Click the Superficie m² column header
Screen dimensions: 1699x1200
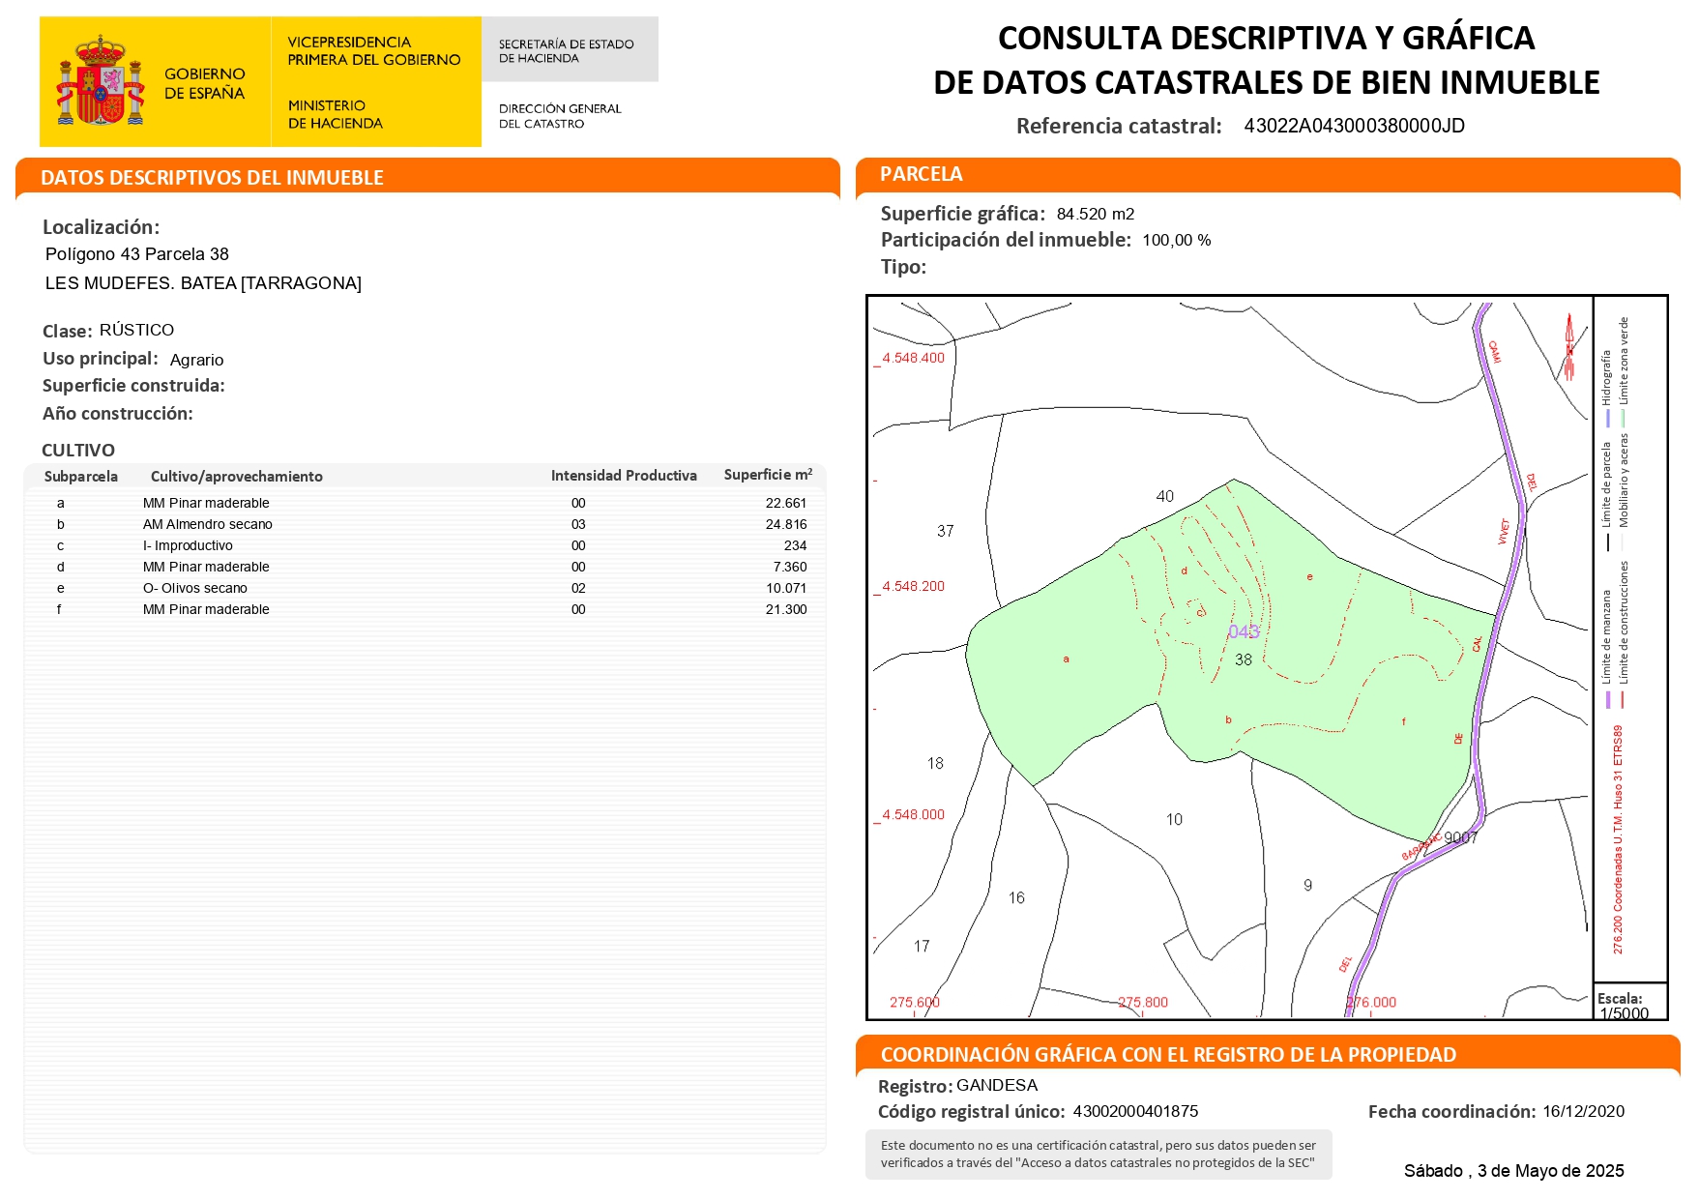point(767,475)
